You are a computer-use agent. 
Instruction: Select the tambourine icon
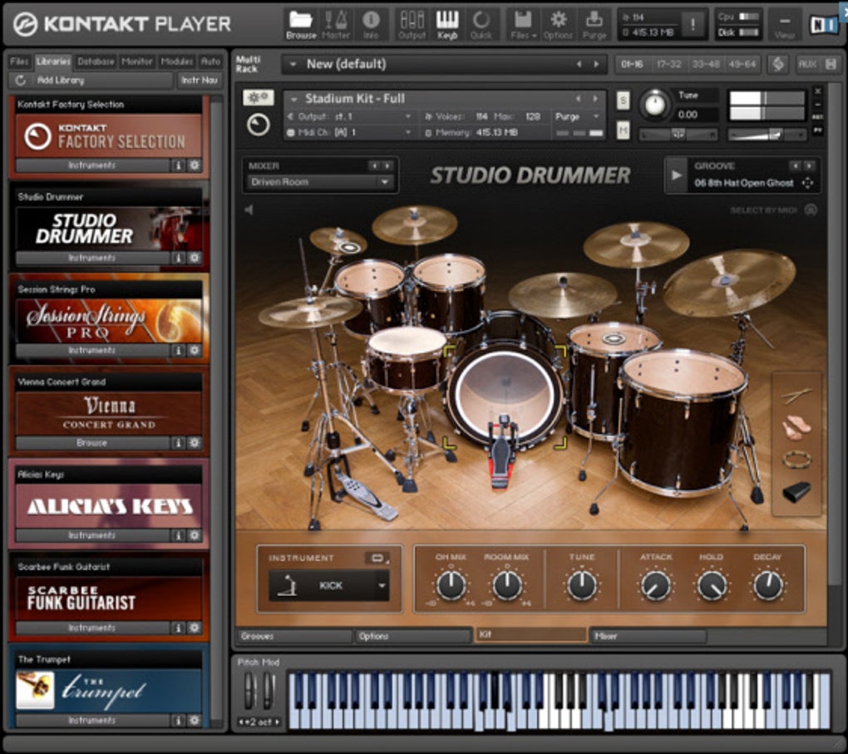pos(796,460)
